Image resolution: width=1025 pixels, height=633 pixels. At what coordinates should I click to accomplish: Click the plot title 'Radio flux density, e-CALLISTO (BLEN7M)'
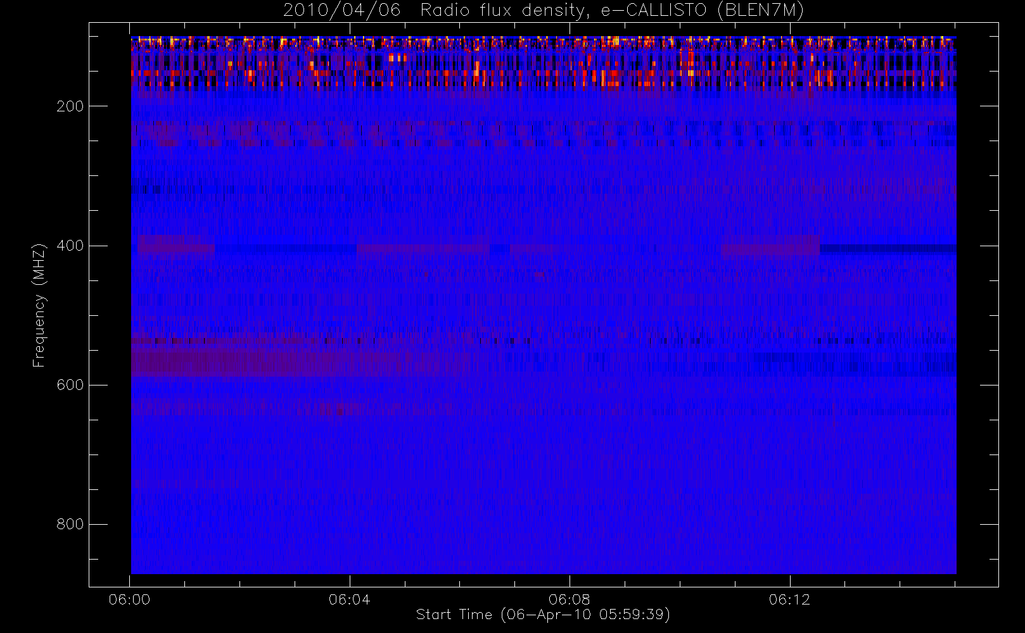point(612,11)
